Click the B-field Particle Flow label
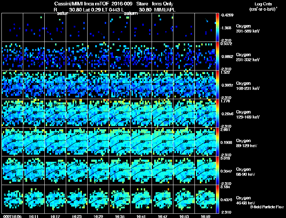 click(x=267, y=207)
